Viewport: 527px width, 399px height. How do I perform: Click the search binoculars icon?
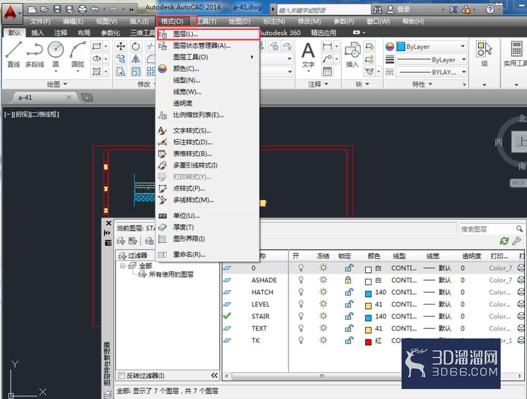coord(378,9)
